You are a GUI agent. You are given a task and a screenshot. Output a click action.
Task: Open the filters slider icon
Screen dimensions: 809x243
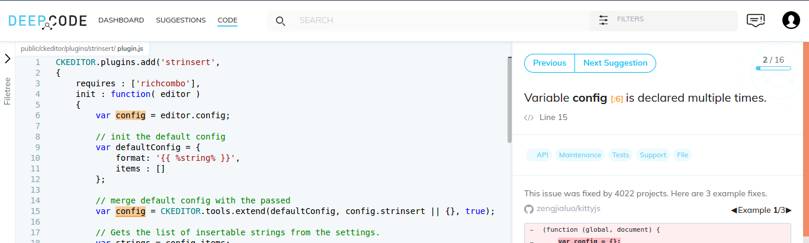point(603,20)
